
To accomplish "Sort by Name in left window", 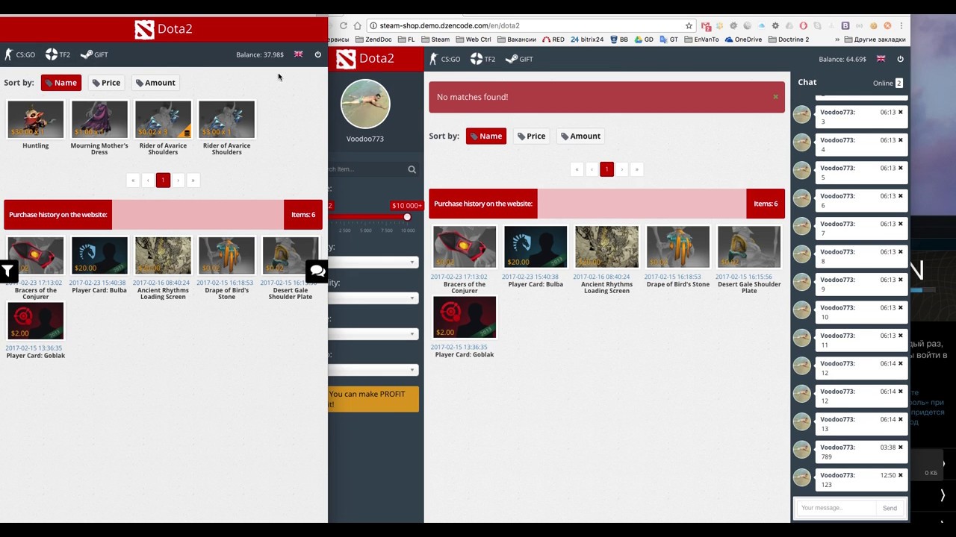I will [60, 83].
